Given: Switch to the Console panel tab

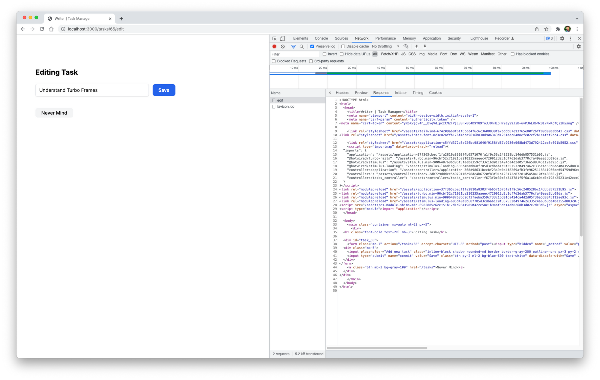Looking at the screenshot, I should click(x=321, y=38).
